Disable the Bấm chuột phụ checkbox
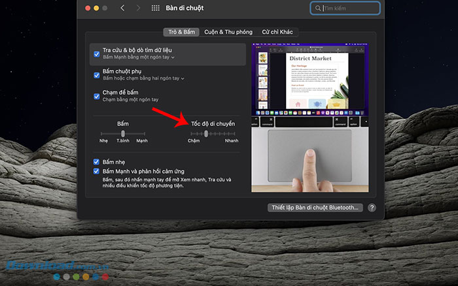The width and height of the screenshot is (458, 286). point(97,74)
